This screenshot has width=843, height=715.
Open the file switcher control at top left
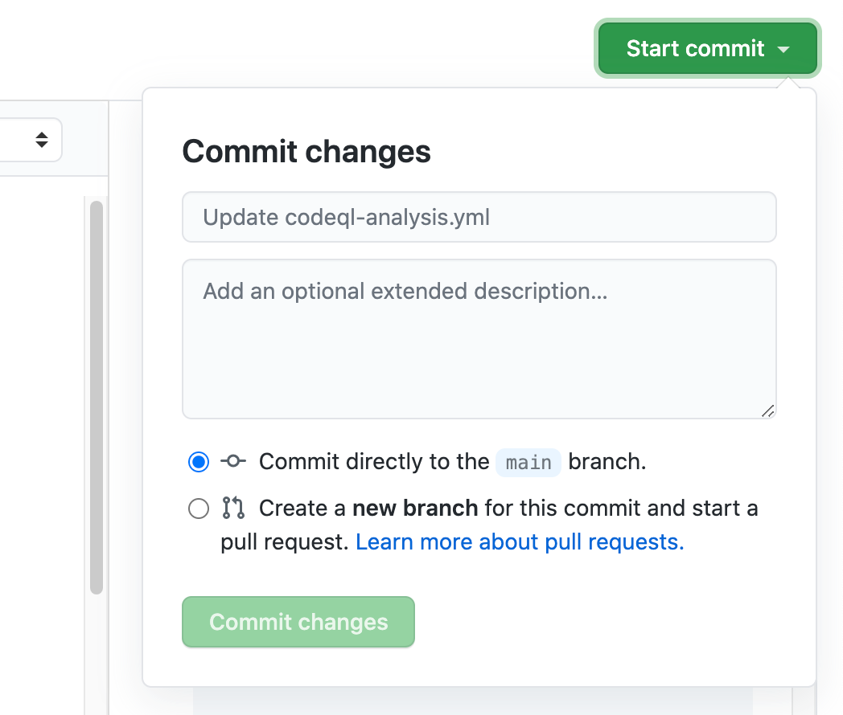(31, 139)
